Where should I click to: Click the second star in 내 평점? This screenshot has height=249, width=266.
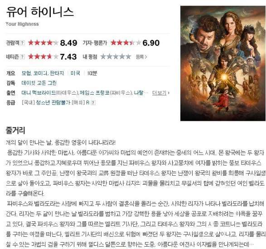109,57
